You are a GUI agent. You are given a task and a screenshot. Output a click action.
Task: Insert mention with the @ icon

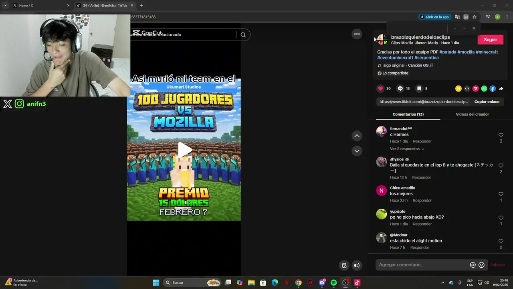click(473, 265)
